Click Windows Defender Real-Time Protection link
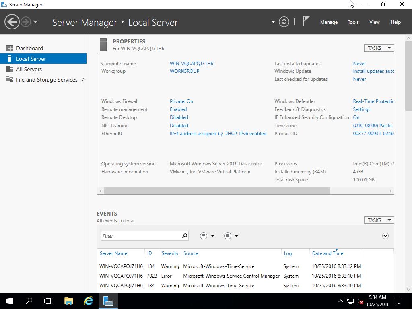The image size is (412, 309). (373, 101)
